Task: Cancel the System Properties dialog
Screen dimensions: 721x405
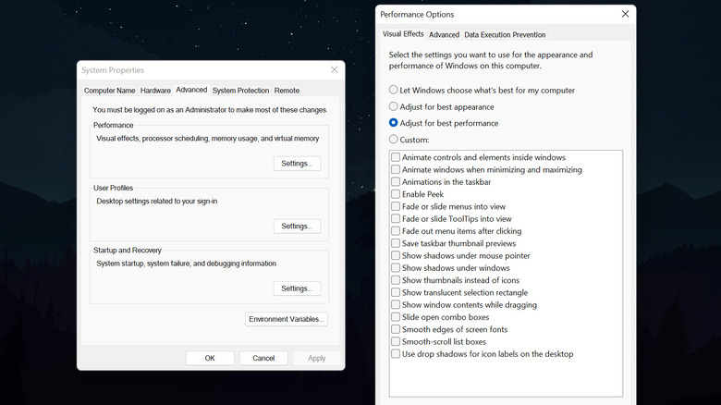Action: click(x=263, y=358)
